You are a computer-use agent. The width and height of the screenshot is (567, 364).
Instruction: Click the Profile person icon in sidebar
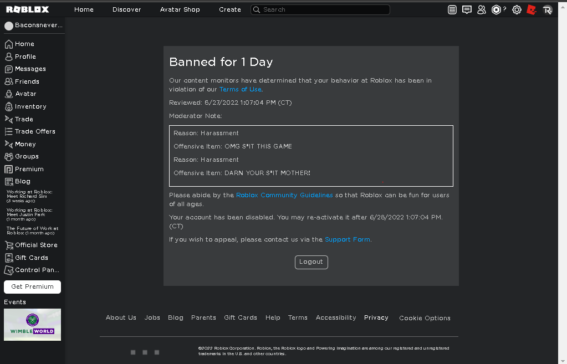click(9, 57)
